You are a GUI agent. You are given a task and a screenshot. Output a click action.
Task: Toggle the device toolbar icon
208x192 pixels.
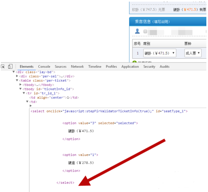point(10,66)
